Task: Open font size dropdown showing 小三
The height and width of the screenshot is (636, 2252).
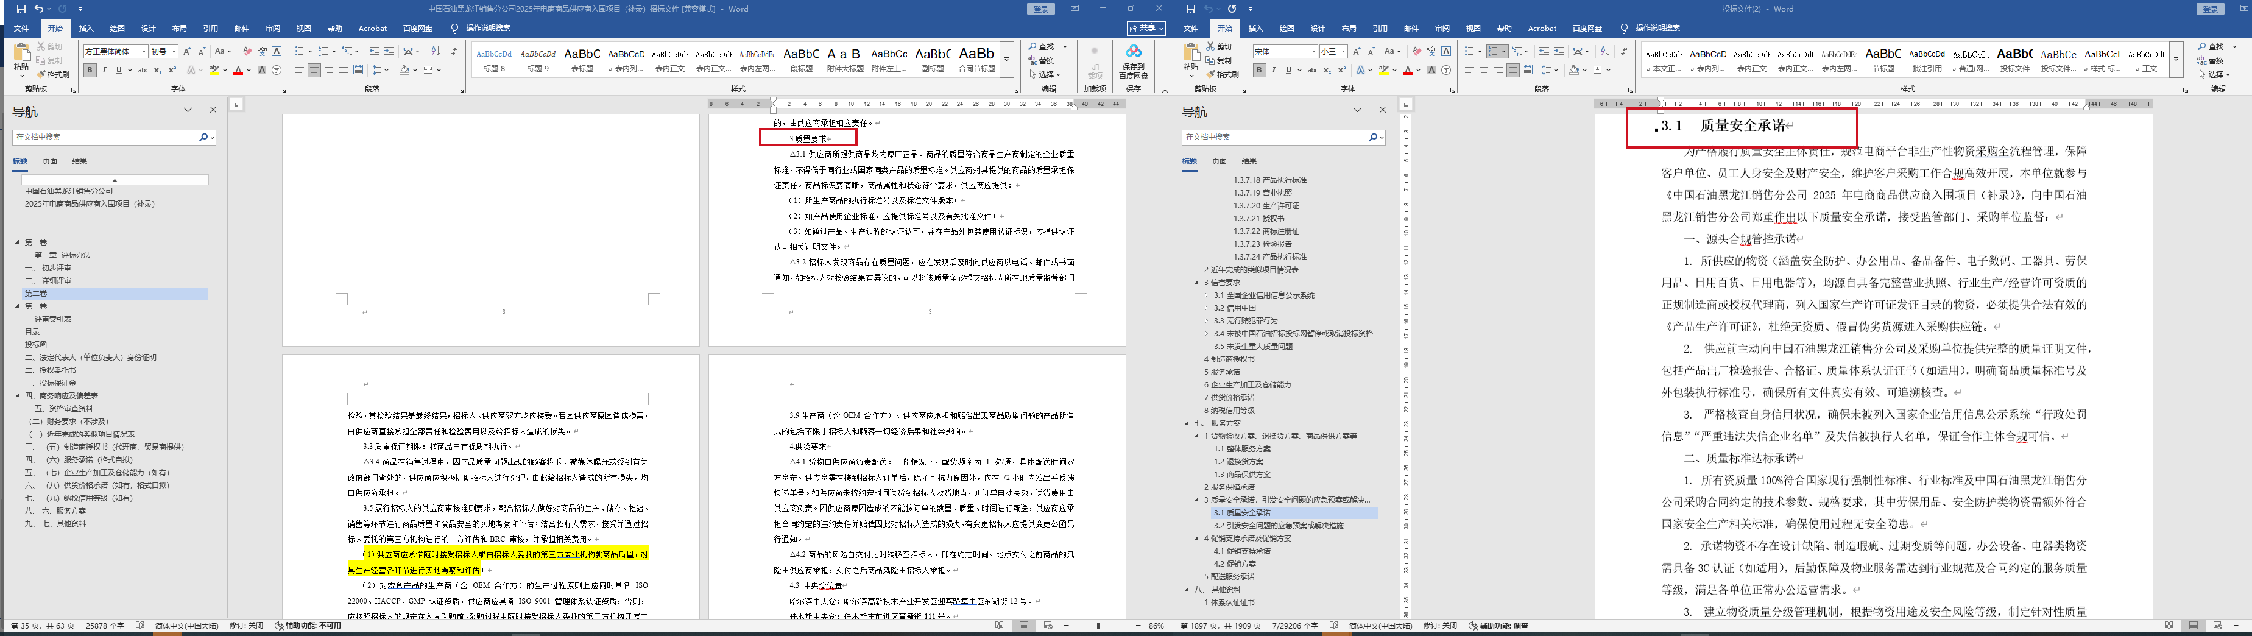Action: tap(1344, 52)
